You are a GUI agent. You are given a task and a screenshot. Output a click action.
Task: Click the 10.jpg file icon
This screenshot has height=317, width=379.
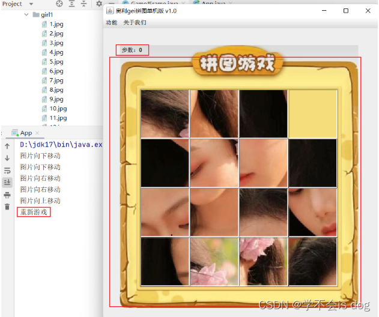pyautogui.click(x=44, y=109)
